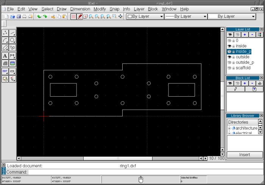Open the Modify menu
The image size is (265, 185).
[100, 9]
